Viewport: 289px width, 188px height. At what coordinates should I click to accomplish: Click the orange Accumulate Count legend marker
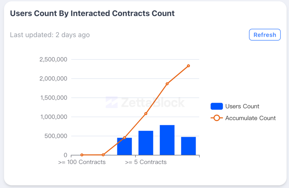point(216,118)
